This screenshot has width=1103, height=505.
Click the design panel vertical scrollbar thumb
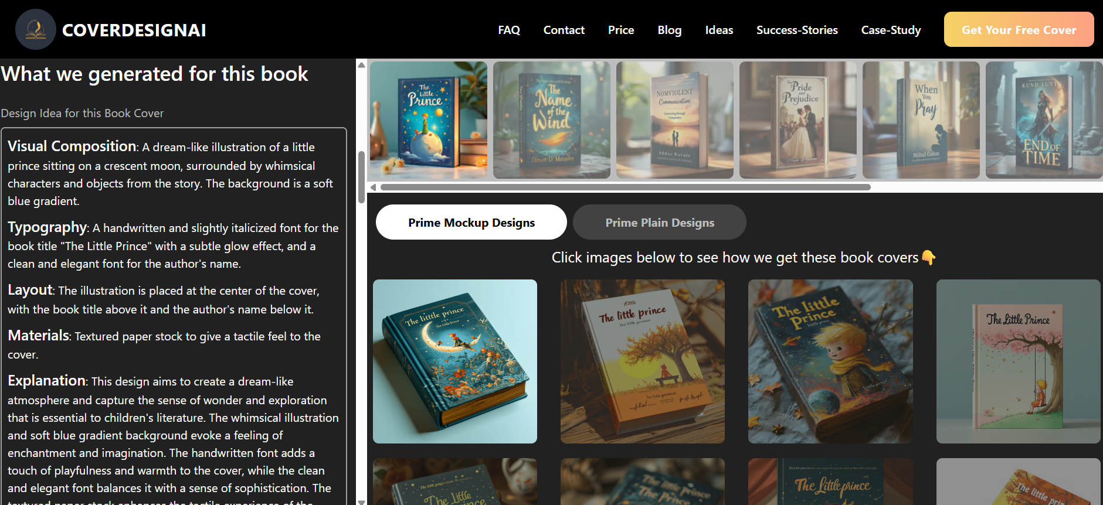pos(362,178)
